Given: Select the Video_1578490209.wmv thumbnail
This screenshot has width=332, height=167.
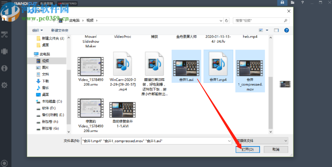Looking at the screenshot, I should (x=90, y=66).
